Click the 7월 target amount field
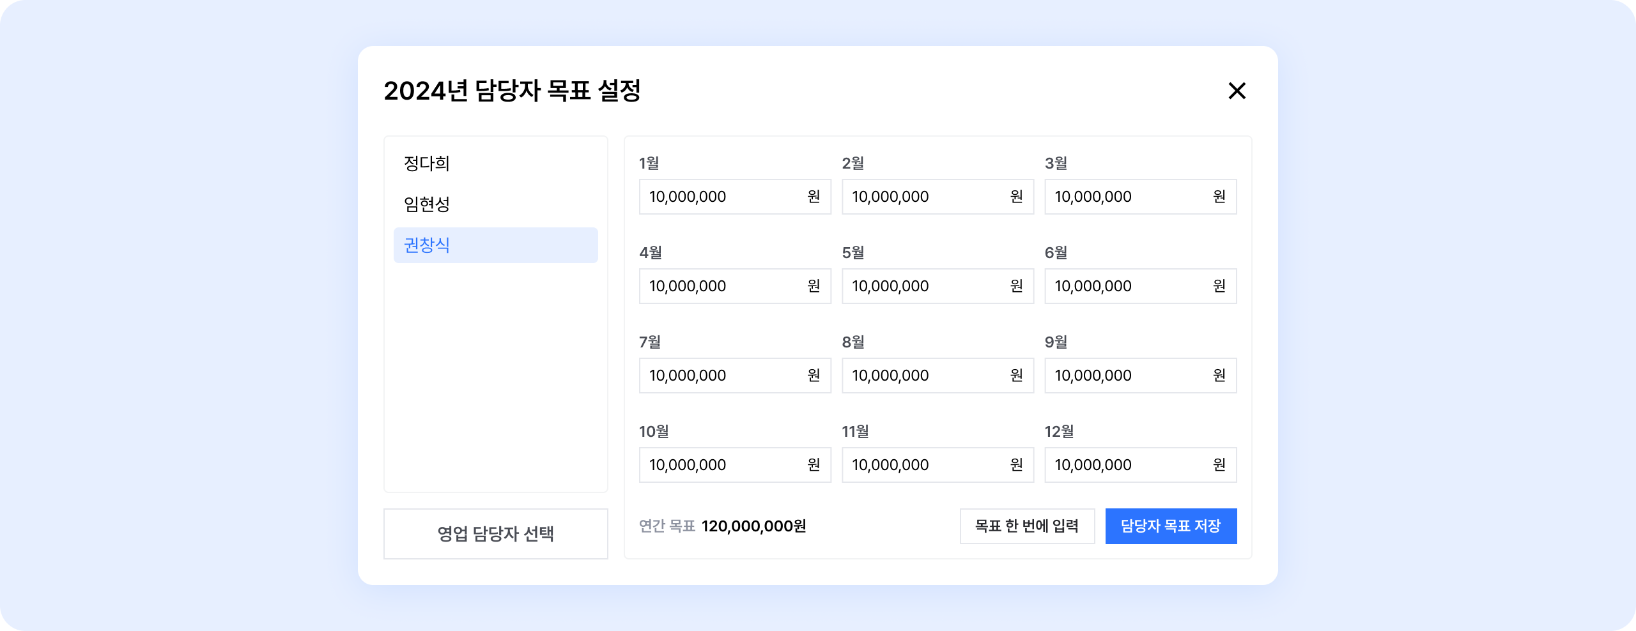 coord(722,376)
